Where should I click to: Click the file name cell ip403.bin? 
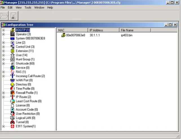[127, 35]
